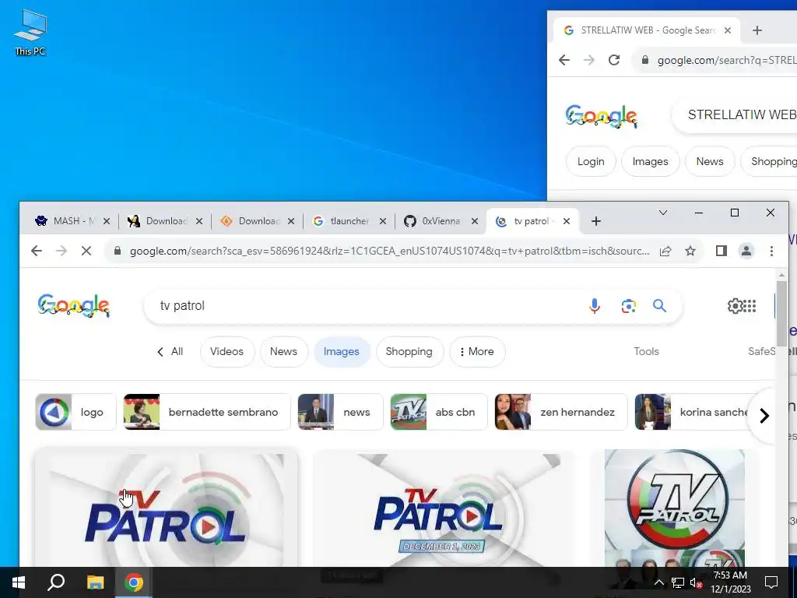Go forward in front Chrome window

click(x=61, y=251)
